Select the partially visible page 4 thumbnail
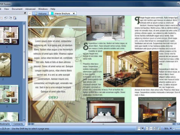 click(x=9, y=117)
